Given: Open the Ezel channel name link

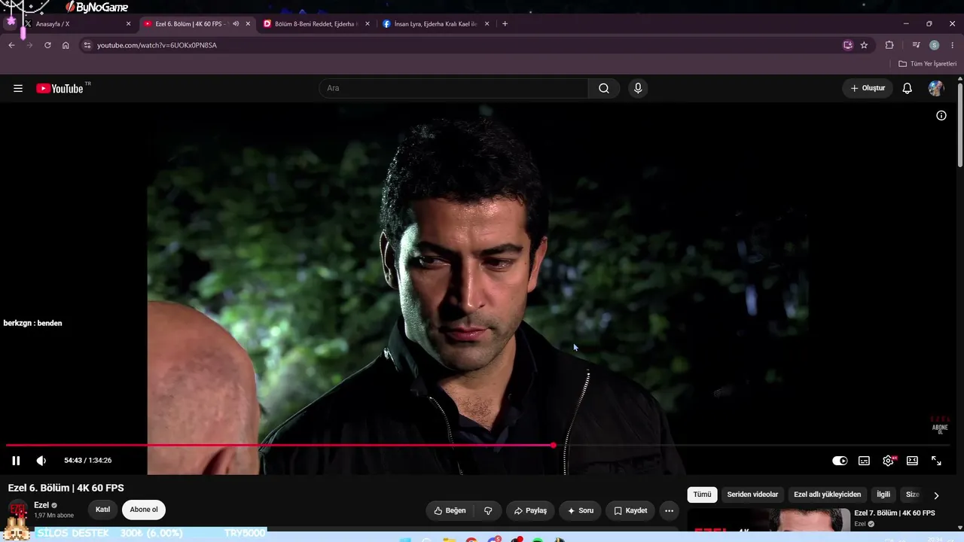Looking at the screenshot, I should point(41,505).
